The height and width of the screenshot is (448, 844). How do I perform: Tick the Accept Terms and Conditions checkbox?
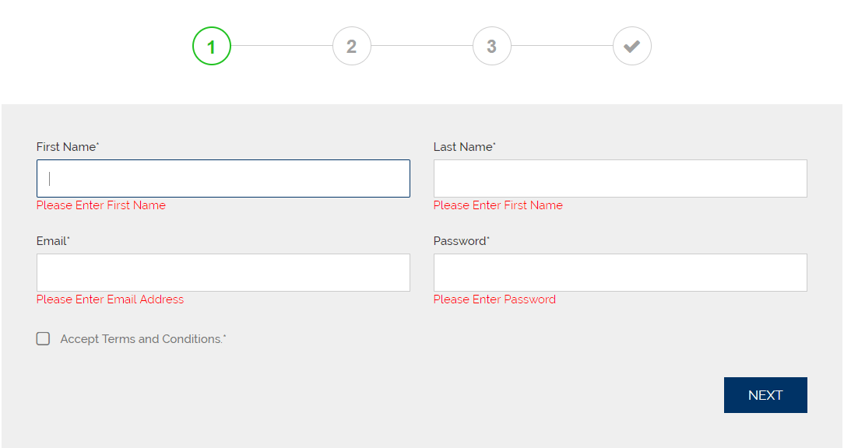(x=43, y=338)
